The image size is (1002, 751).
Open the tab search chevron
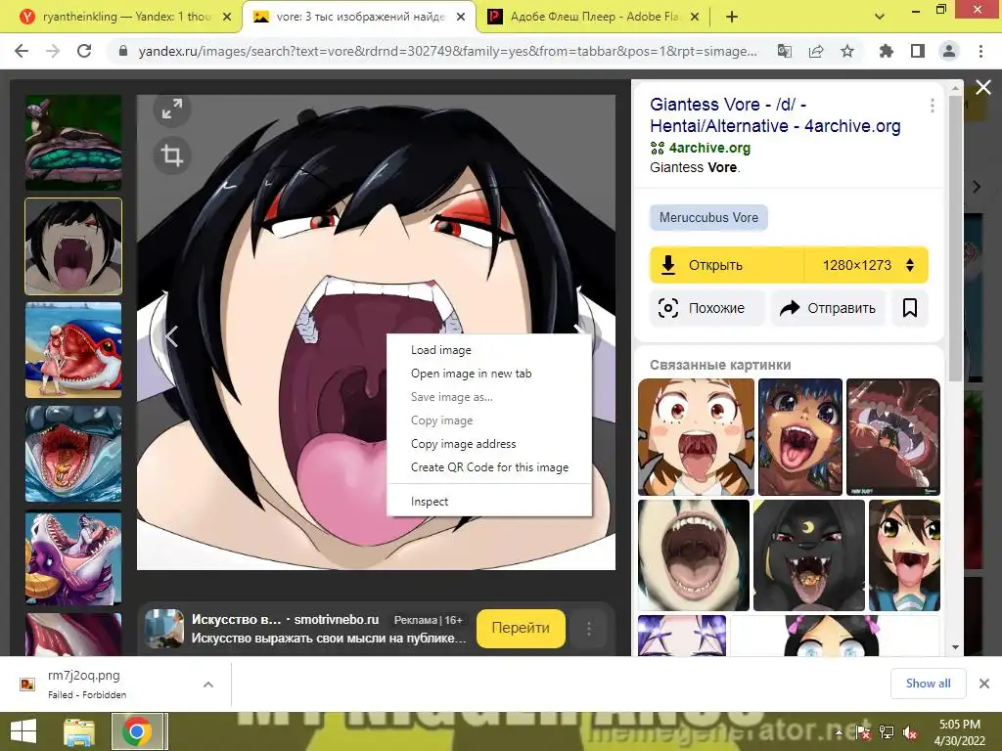(x=880, y=18)
